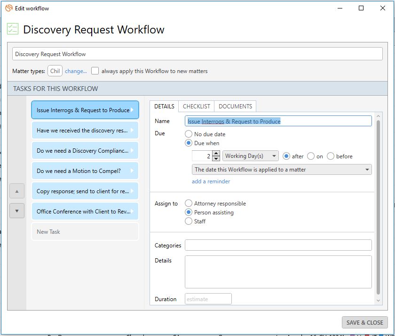Click the move task down arrow button

(x=17, y=211)
